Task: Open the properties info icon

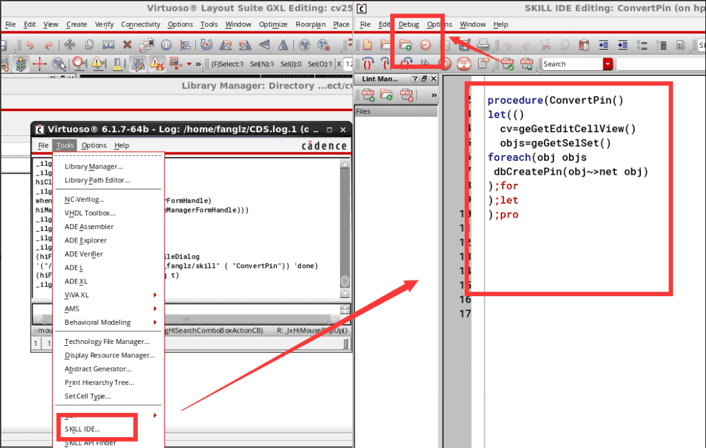Action: pyautogui.click(x=166, y=45)
